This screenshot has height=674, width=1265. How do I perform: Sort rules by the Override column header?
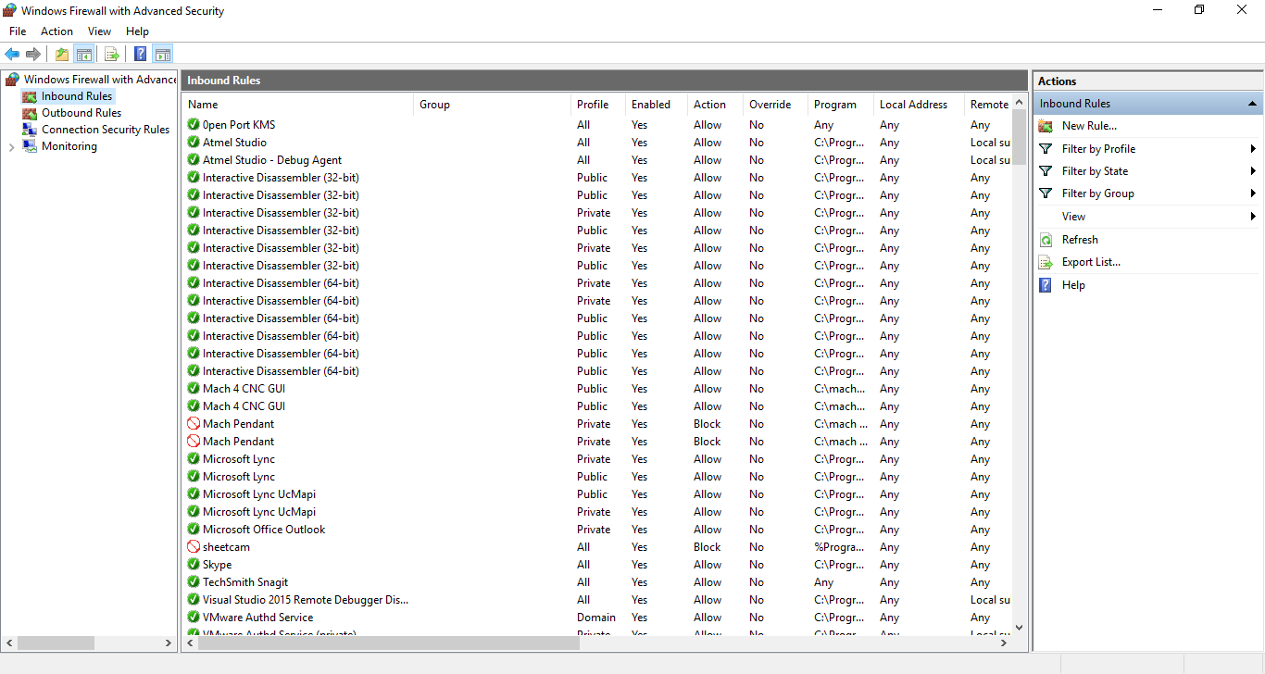point(775,105)
